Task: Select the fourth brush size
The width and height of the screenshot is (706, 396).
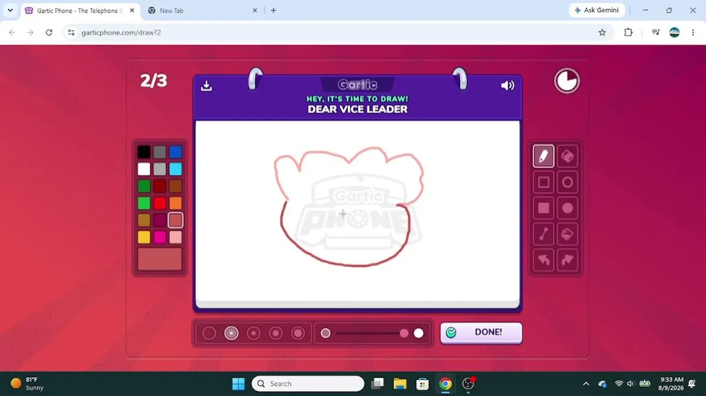Action: 275,333
